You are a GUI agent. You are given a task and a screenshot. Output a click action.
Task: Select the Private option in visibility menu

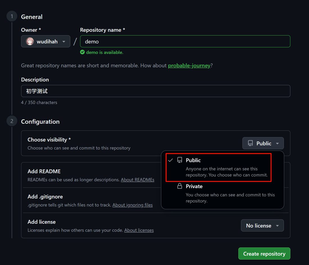222,193
